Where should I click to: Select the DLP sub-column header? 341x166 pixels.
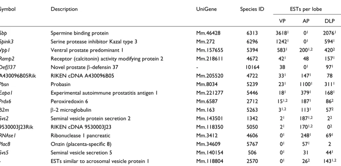(329, 21)
